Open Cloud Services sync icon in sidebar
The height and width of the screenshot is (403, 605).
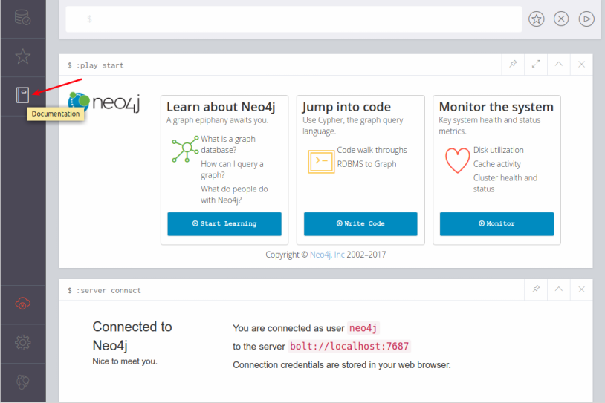point(23,304)
